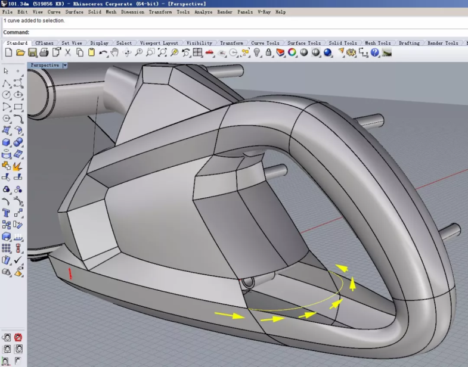
Task: Click the Perspective viewport title label
Action: point(45,65)
